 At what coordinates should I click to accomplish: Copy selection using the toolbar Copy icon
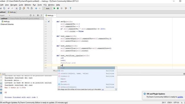coord(20,8)
